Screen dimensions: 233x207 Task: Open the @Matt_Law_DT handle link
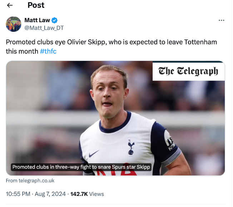point(44,28)
